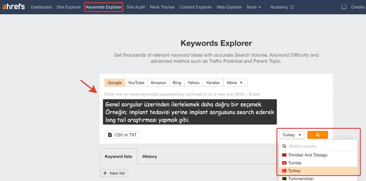Open the Turkey country dropdown

[292, 135]
